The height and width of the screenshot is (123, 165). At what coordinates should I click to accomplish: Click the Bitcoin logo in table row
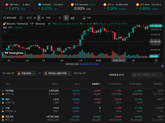pos(3,117)
